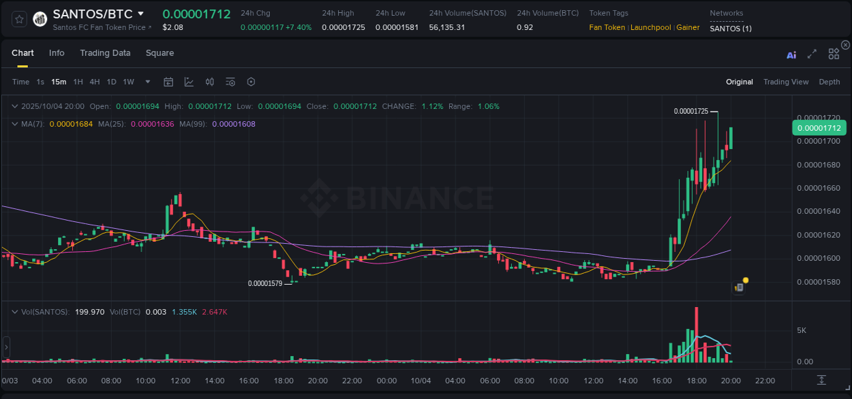This screenshot has height=399, width=852.
Task: Open the Launchpool token tag link
Action: click(x=650, y=27)
